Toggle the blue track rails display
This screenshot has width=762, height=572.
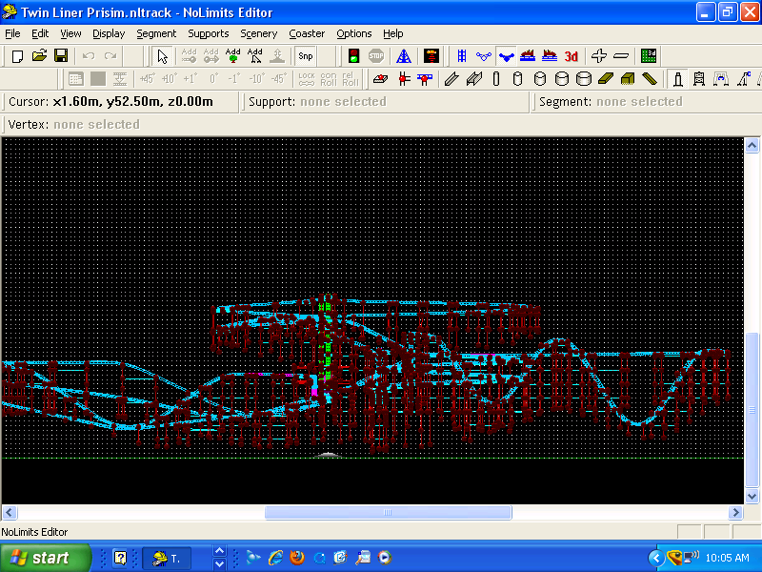462,56
